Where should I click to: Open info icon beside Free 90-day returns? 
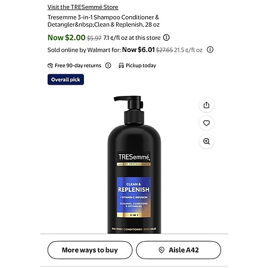pyautogui.click(x=108, y=66)
